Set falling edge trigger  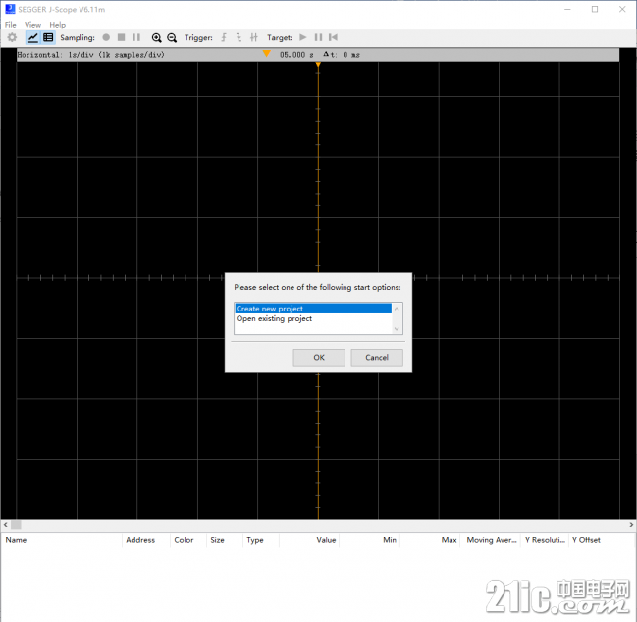pyautogui.click(x=239, y=37)
